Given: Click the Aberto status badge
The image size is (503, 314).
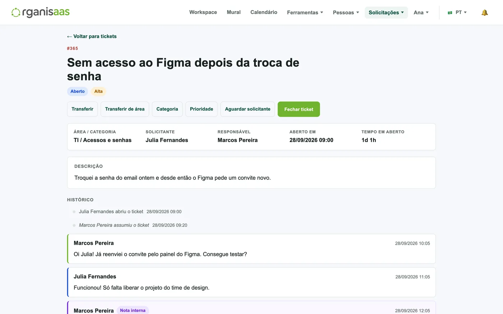Looking at the screenshot, I should pos(78,92).
